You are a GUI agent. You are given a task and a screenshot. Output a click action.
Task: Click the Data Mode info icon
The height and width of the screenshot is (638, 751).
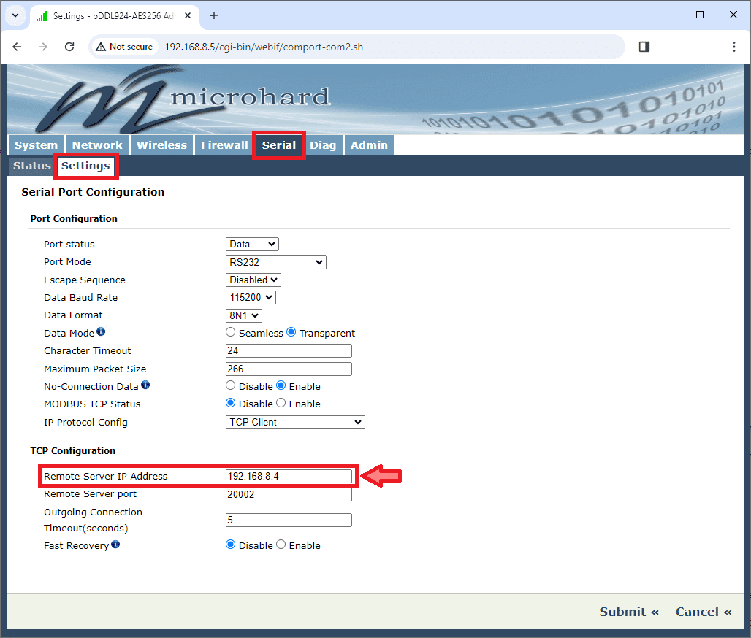tap(101, 332)
